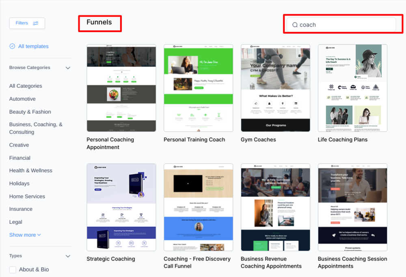
Task: Select All templates link
Action: 33,46
